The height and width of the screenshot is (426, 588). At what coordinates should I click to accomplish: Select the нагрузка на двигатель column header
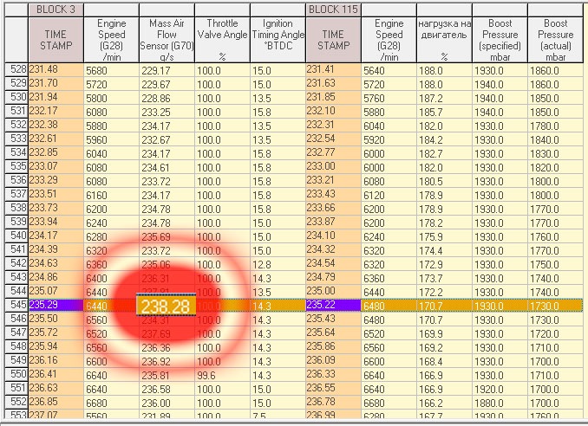click(x=444, y=40)
